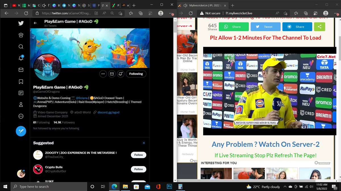Open Twitter home via the bird logo

coord(21,23)
